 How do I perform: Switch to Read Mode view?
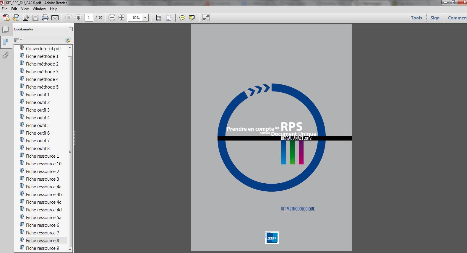206,18
